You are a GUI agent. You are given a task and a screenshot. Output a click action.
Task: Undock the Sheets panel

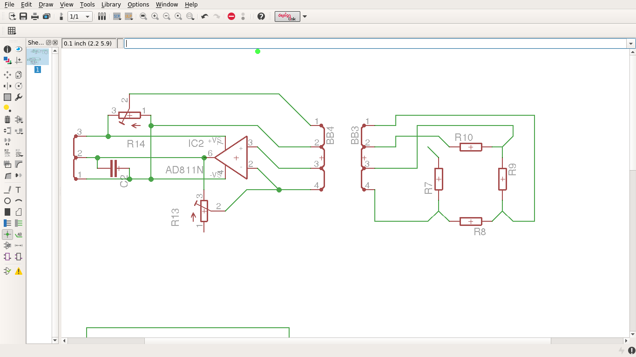[48, 42]
